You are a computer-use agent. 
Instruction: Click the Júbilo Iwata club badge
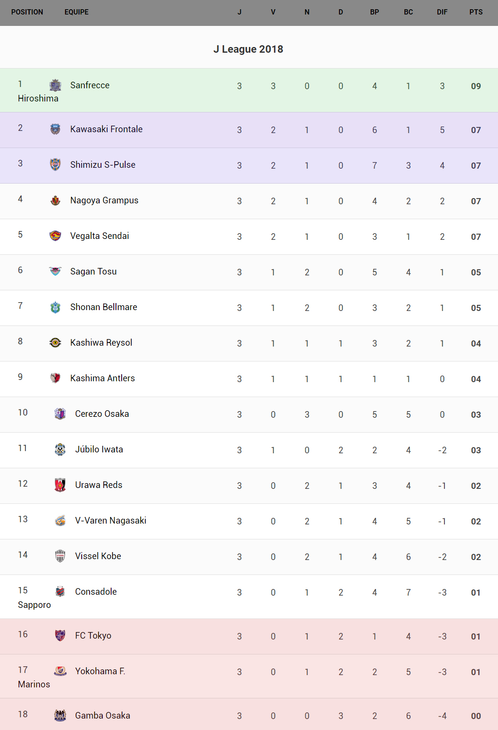[x=60, y=449]
